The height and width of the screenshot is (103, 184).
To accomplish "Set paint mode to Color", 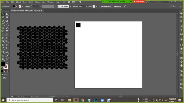I will (2, 71).
